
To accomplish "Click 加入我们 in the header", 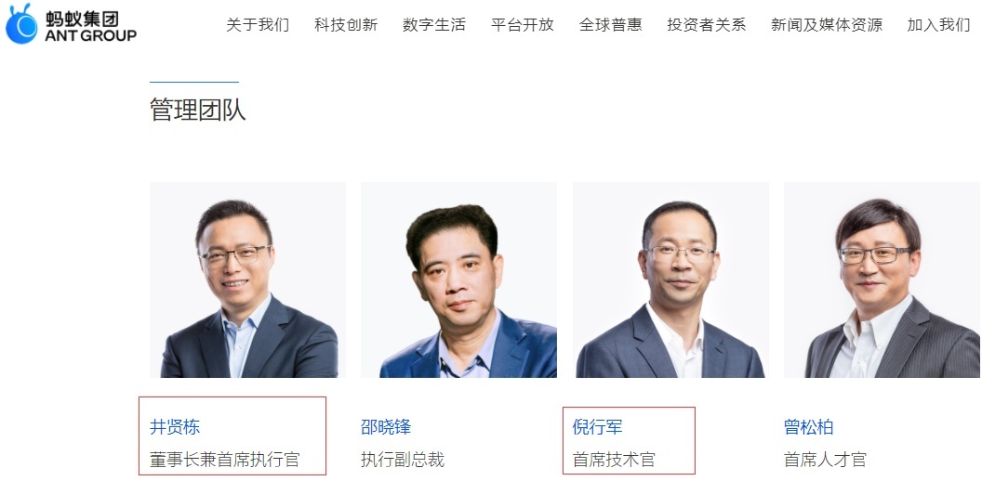I will (x=939, y=25).
